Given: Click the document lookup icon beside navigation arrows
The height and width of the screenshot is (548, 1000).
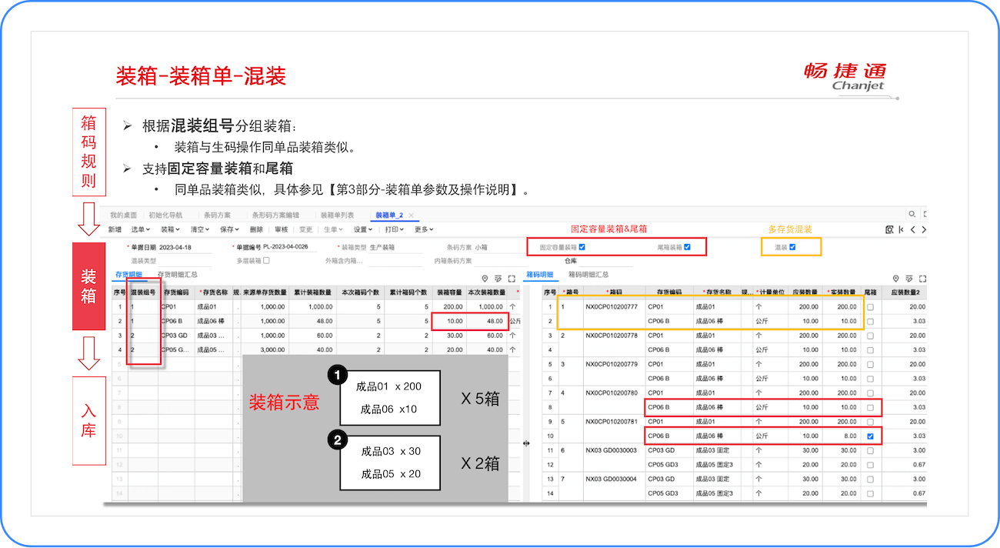Looking at the screenshot, I should click(889, 229).
